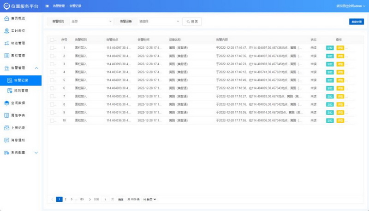Open the 告警设备 请选择 dropdown
The image size is (369, 211).
(159, 21)
